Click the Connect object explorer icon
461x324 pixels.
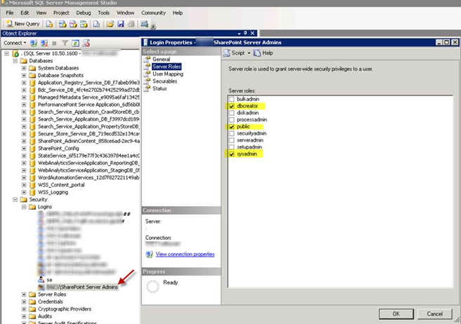point(34,43)
